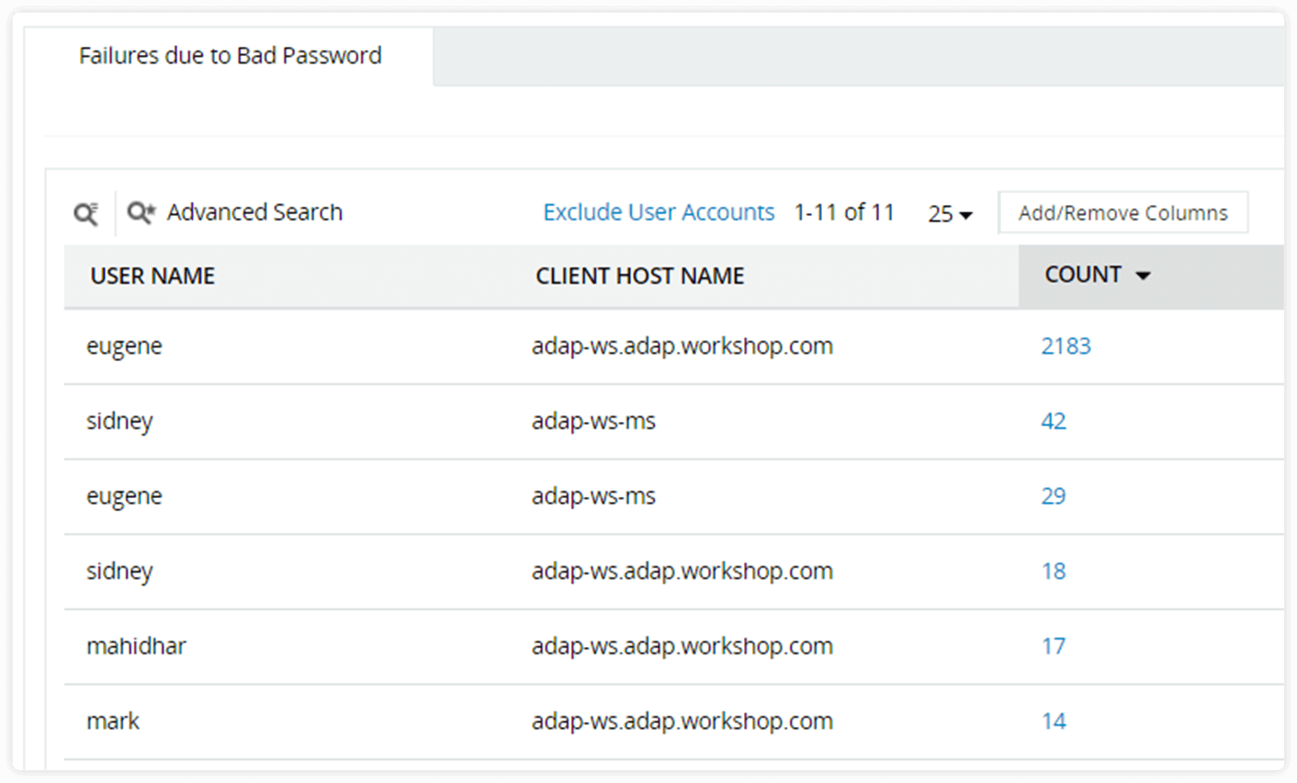Click the magnifying glass with lines icon
The height and width of the screenshot is (783, 1297).
[85, 212]
